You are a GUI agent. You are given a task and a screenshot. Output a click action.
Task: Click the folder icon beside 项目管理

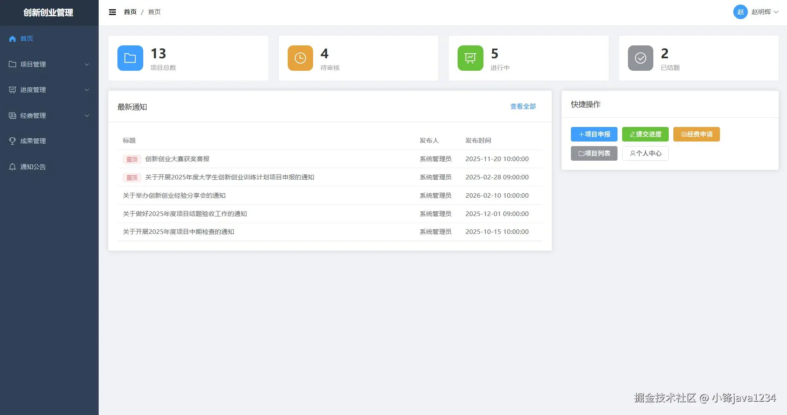12,64
